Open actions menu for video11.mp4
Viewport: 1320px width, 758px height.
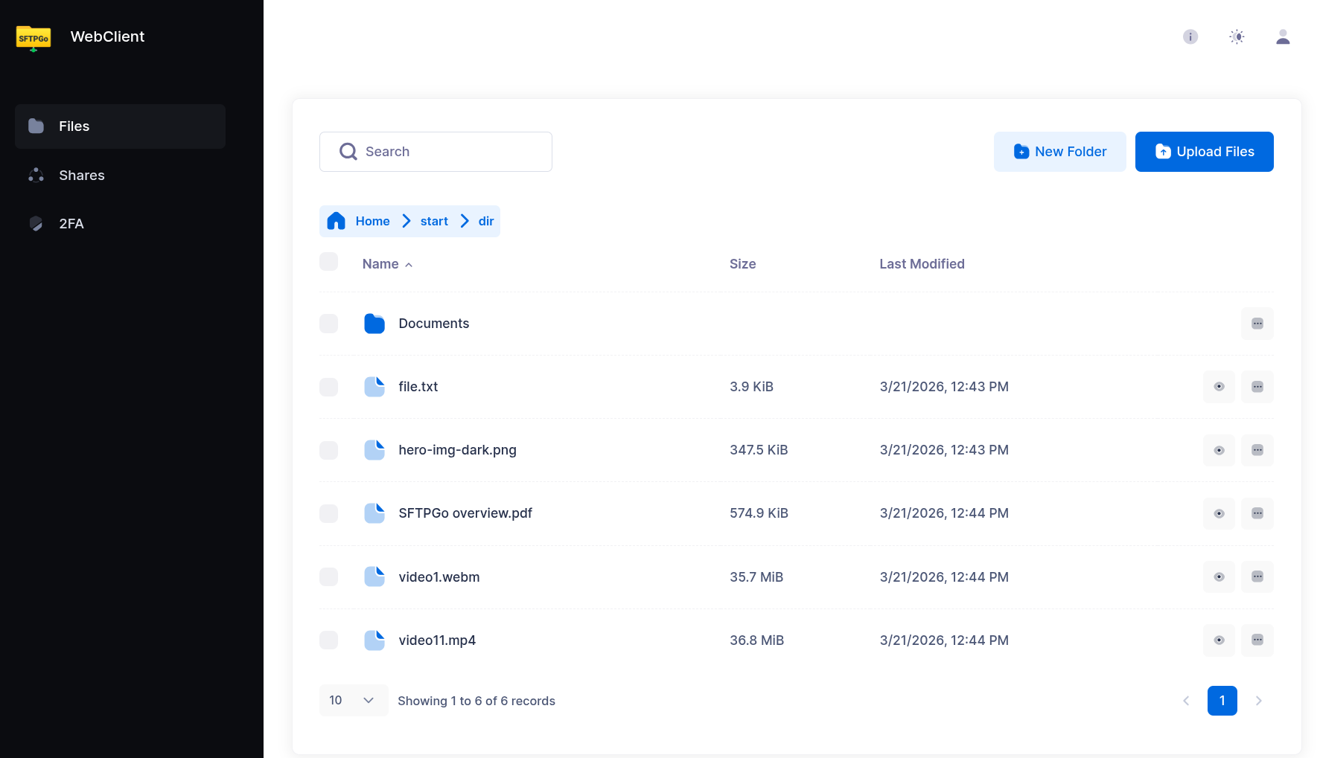point(1257,640)
